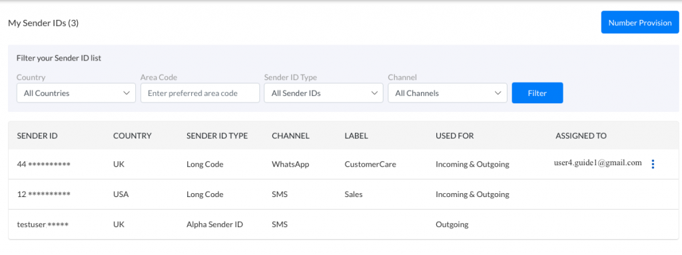Select the testuser Alpha Sender ID row

343,224
